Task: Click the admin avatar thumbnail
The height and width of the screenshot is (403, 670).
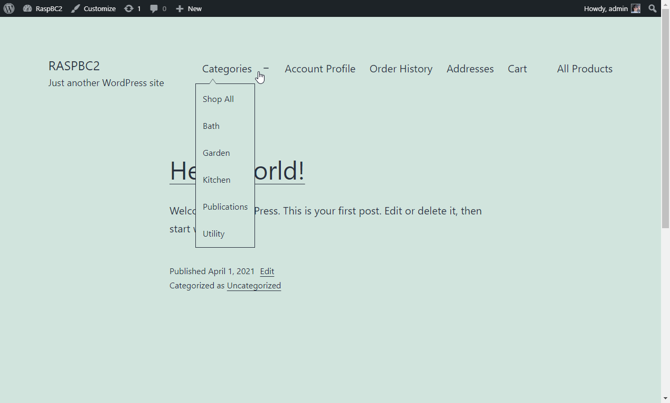Action: 636,8
